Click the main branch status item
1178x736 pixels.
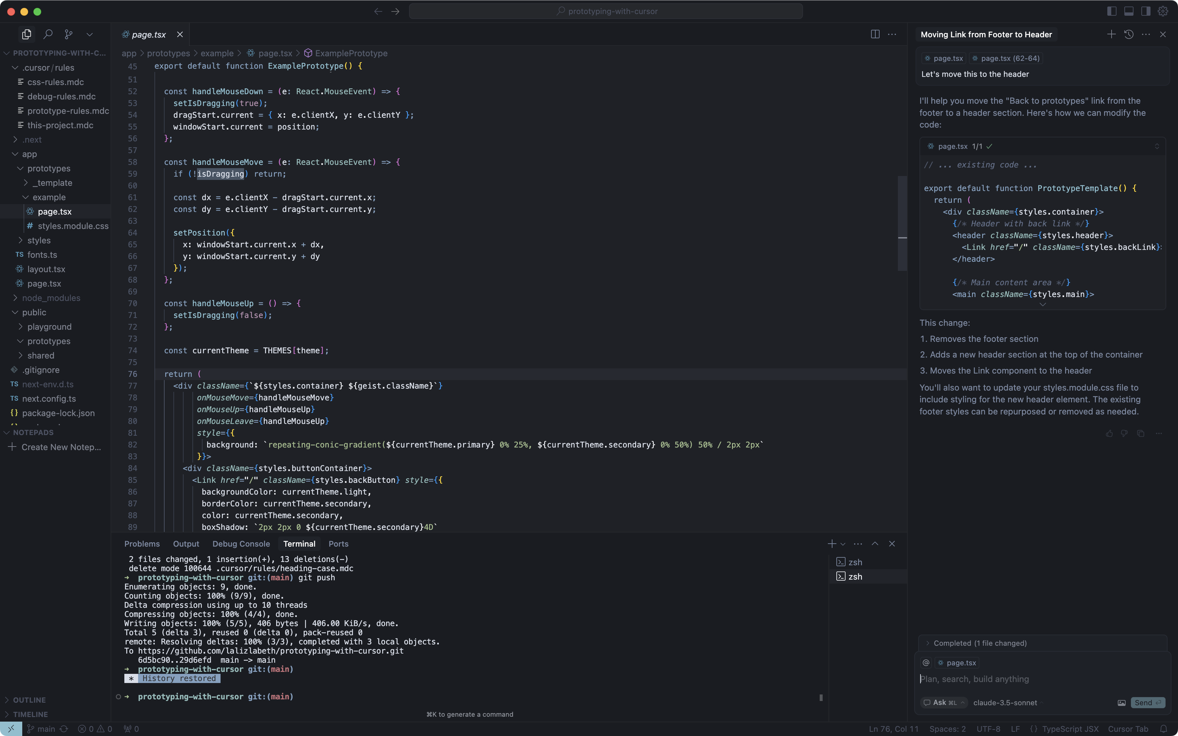(41, 729)
